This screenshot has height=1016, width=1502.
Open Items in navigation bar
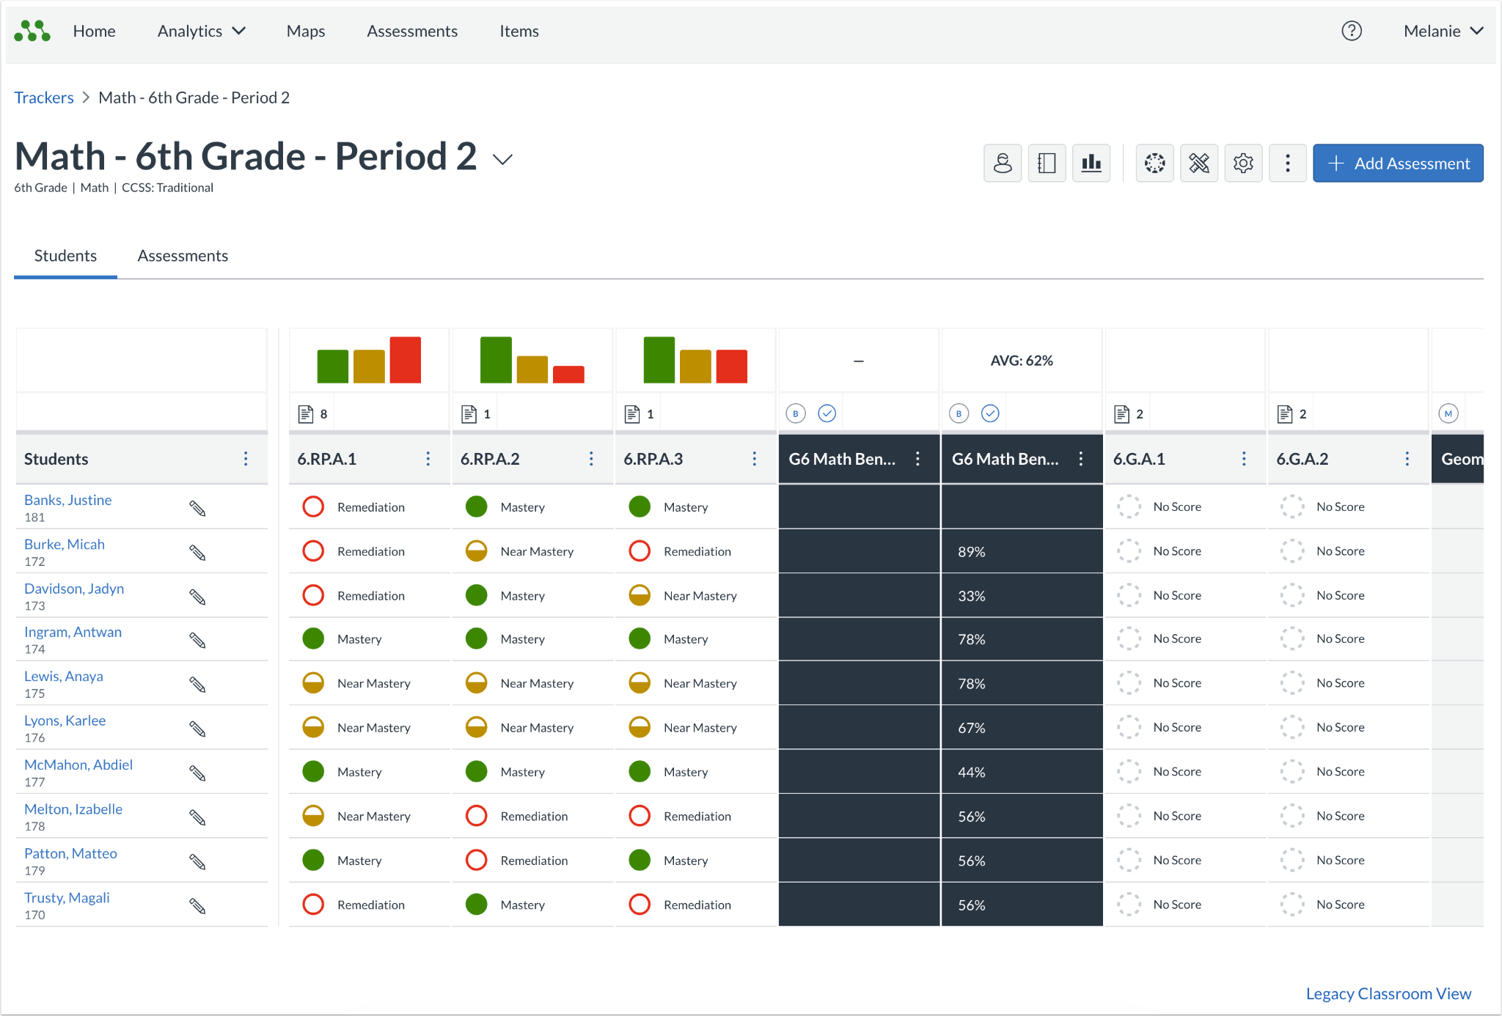pyautogui.click(x=519, y=31)
